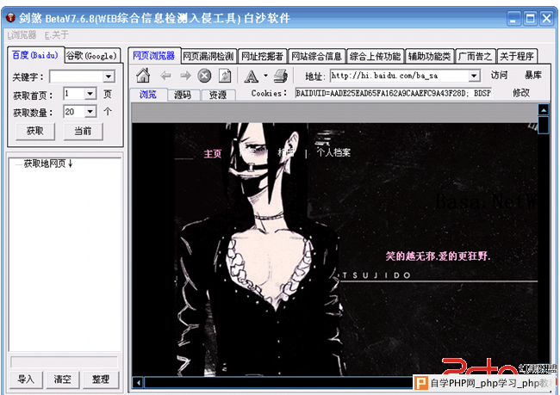The height and width of the screenshot is (395, 560).
Task: Switch to the 浏览 sub-tab
Action: 148,94
